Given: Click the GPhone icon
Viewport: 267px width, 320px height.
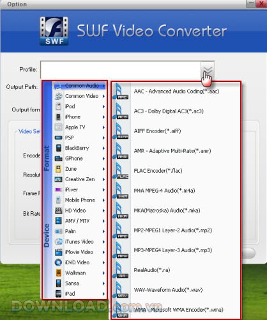Looking at the screenshot, I should [58, 159].
